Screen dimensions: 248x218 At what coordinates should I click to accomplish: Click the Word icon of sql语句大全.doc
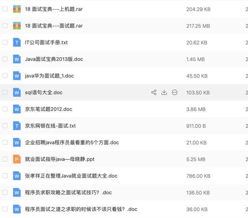pyautogui.click(x=17, y=92)
